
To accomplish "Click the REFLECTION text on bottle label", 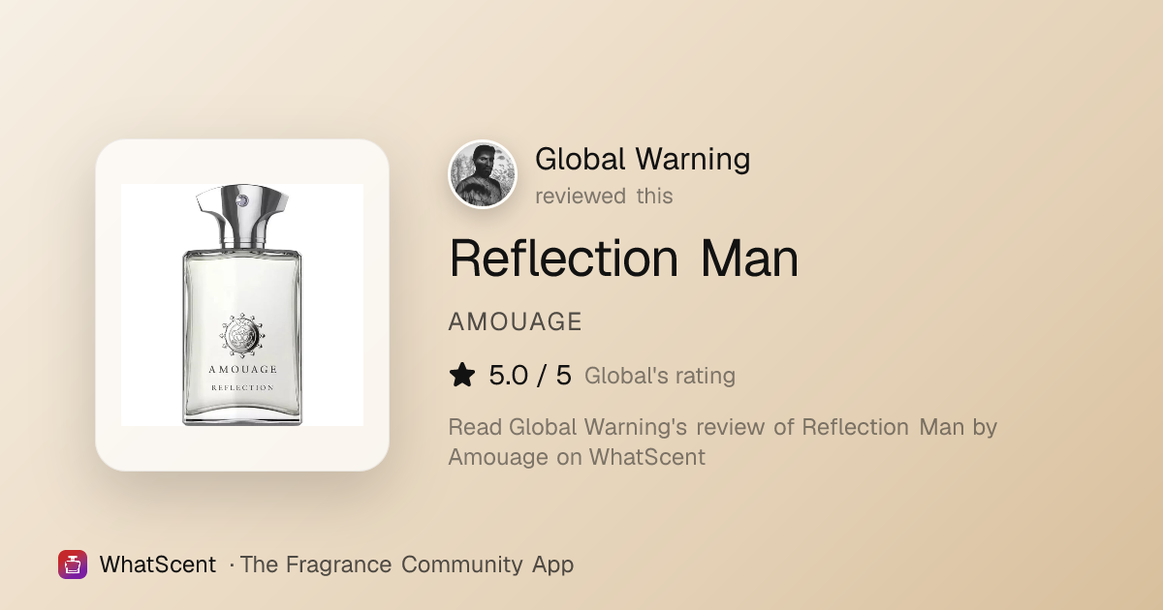I will [242, 387].
